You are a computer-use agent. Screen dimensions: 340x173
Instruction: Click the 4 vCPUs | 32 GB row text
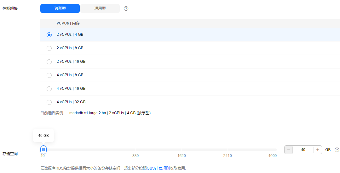[71, 102]
